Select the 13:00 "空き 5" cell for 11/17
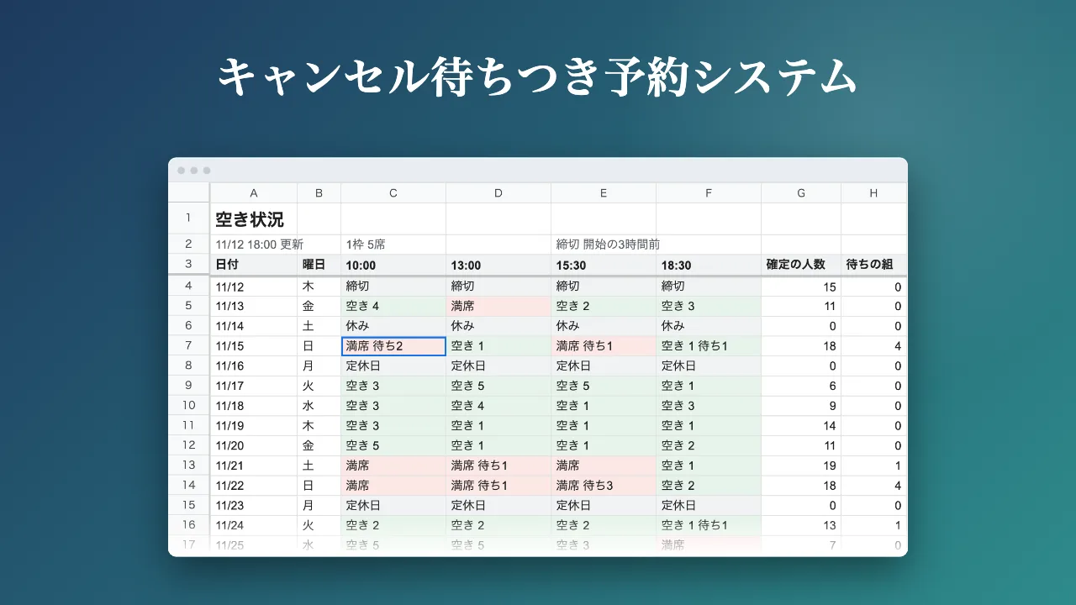Image resolution: width=1076 pixels, height=605 pixels. click(498, 386)
